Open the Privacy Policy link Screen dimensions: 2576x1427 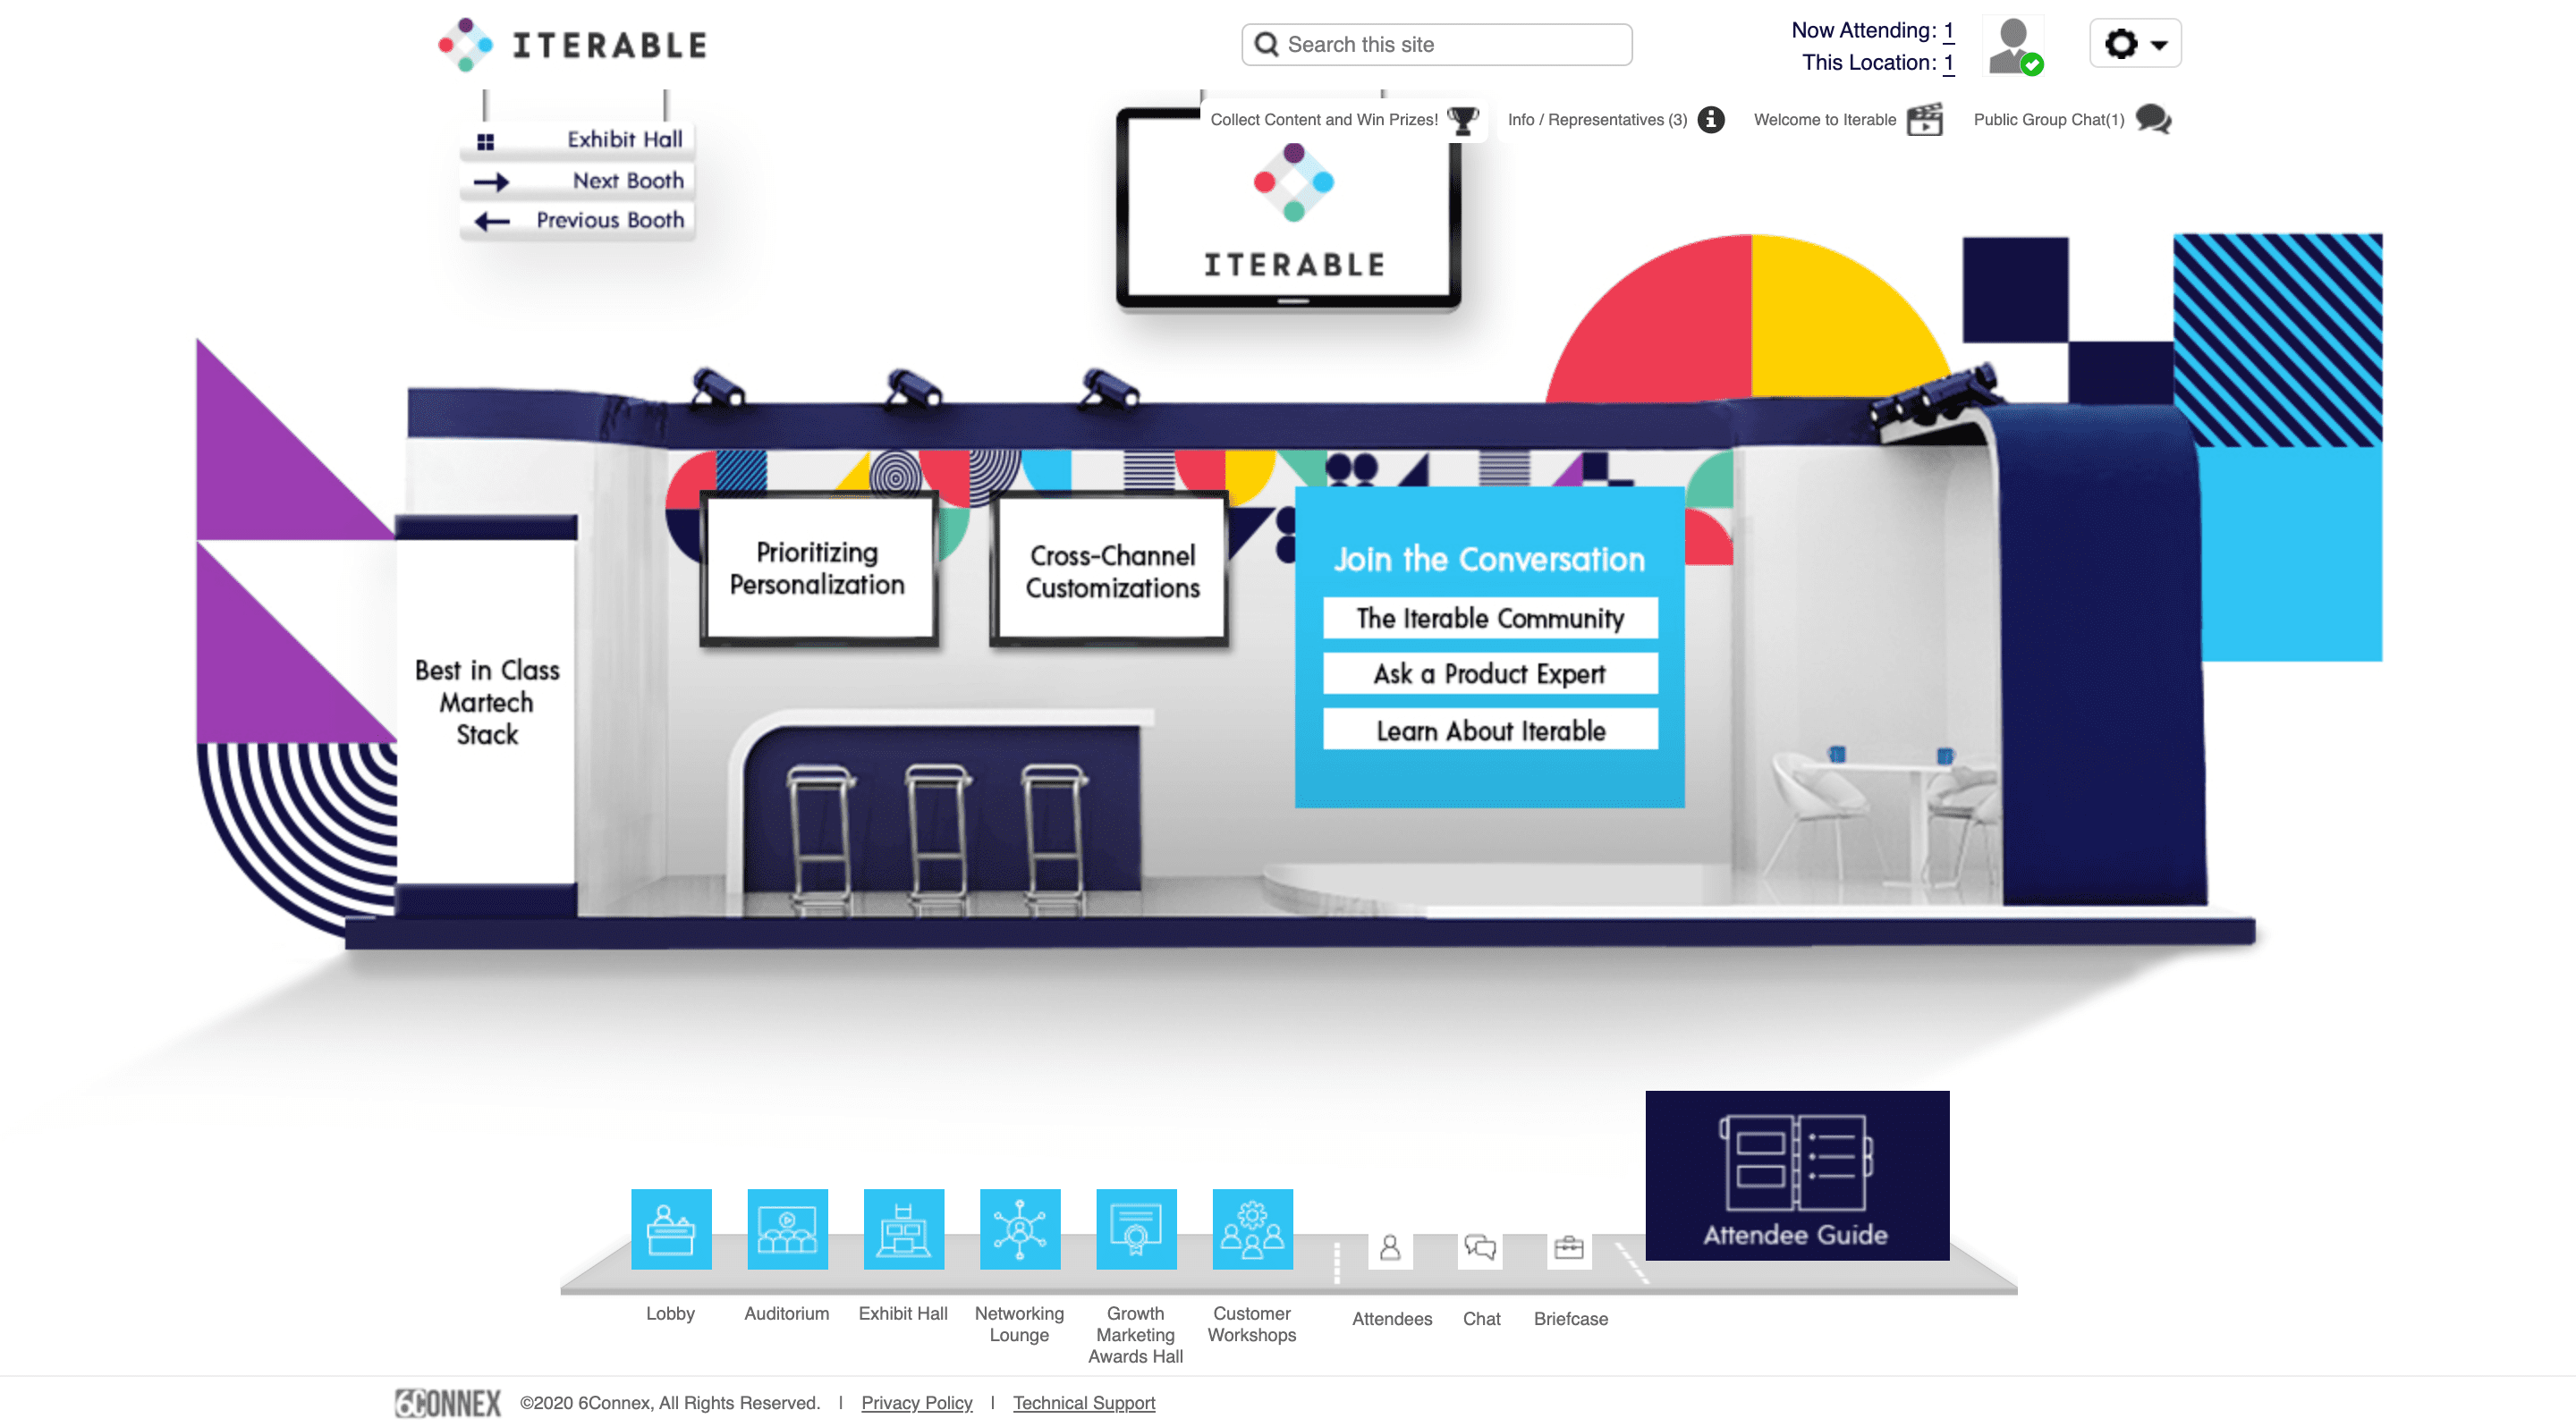[917, 1403]
